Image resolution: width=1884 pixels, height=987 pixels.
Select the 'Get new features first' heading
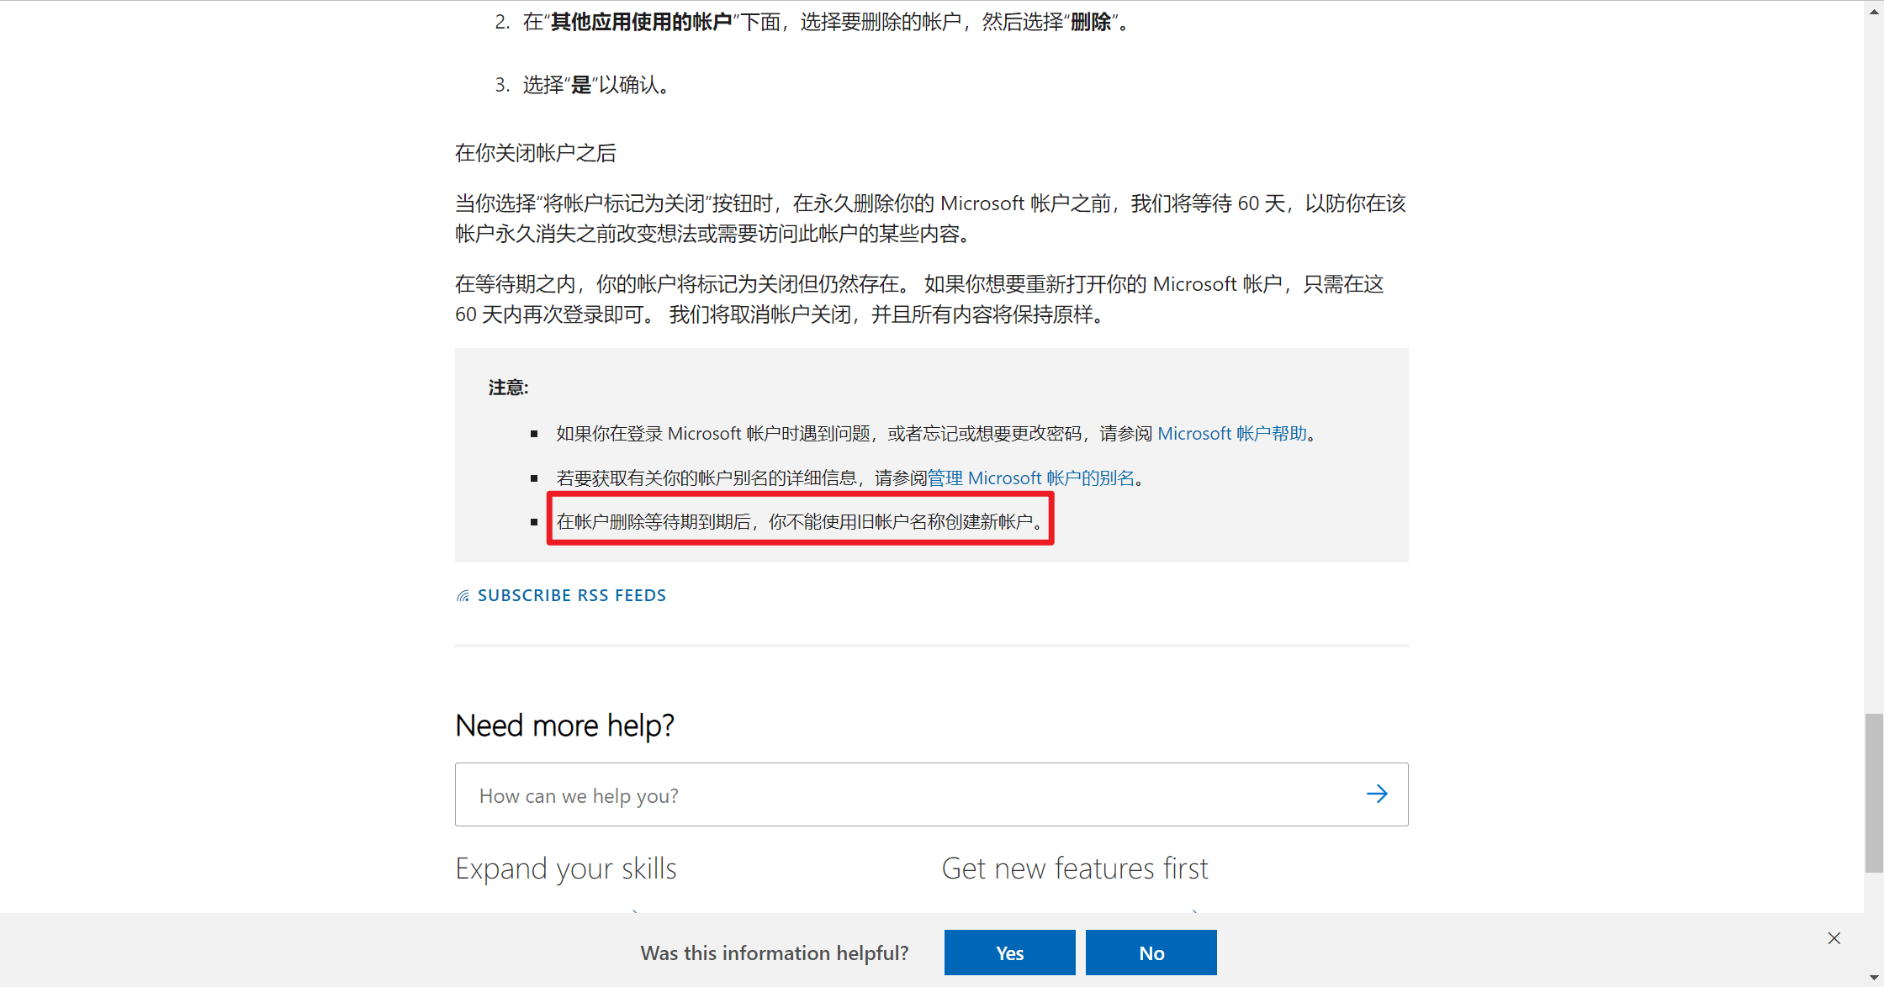1075,868
